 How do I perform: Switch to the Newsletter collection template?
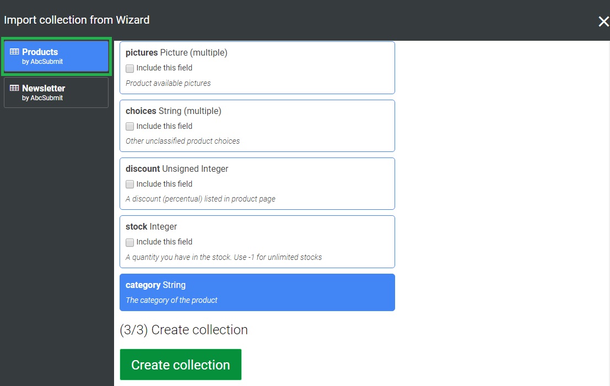56,93
